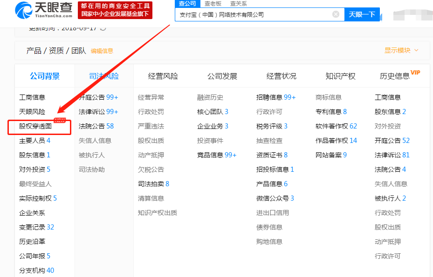Viewport: 433px width, 277px height.
Task: Clear the search box with the X icon
Action: [x=336, y=14]
